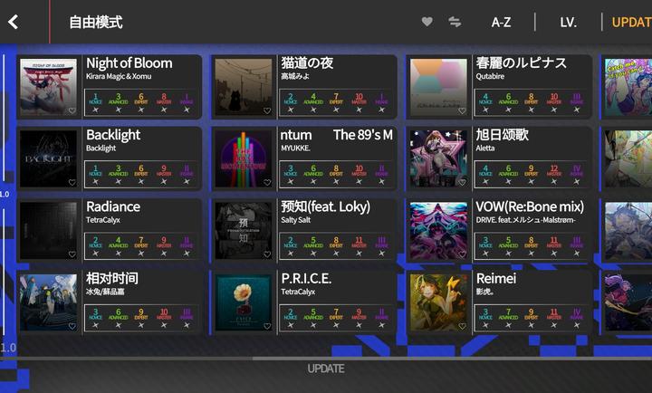Select the UPDATE sort option
The height and width of the screenshot is (393, 652).
631,22
